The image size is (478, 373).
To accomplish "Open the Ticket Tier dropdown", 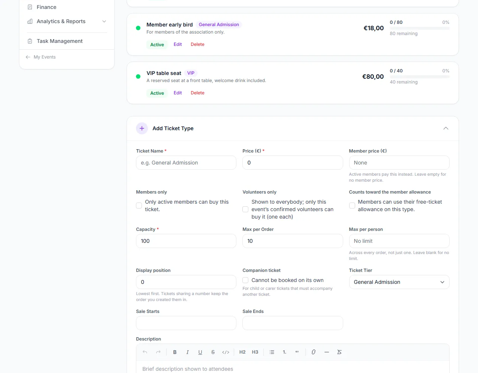I will point(399,282).
